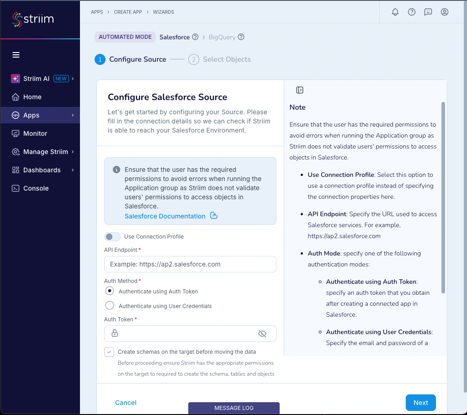This screenshot has width=467, height=415.
Task: Click the hamburger menu icon
Action: click(x=16, y=54)
